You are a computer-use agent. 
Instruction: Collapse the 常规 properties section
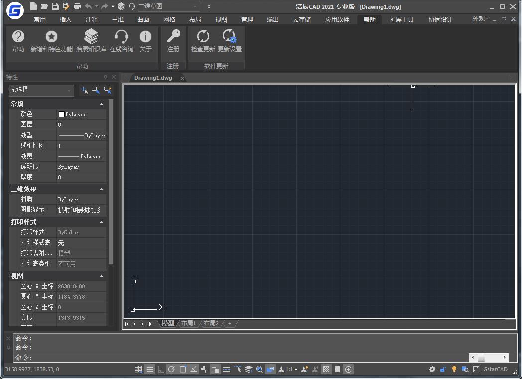tap(101, 104)
